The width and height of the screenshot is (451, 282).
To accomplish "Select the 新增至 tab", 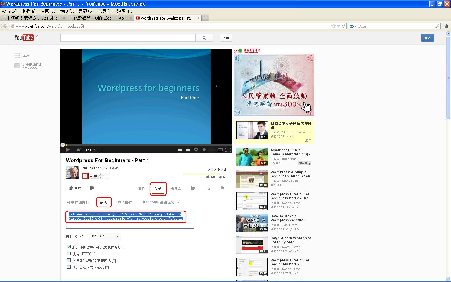I will 176,188.
